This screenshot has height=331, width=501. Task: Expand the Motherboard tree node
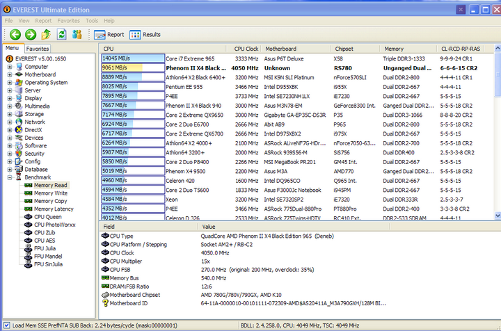point(10,74)
